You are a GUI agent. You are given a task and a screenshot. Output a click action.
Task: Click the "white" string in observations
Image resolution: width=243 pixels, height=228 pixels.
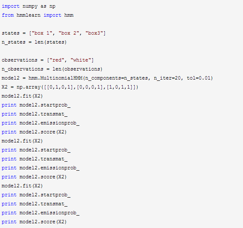81,60
